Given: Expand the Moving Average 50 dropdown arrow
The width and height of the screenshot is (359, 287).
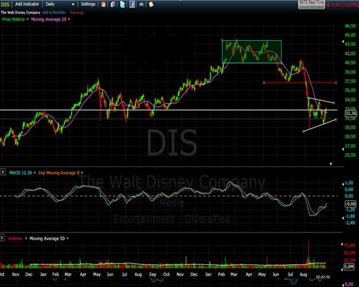Looking at the screenshot, I should 68,239.
